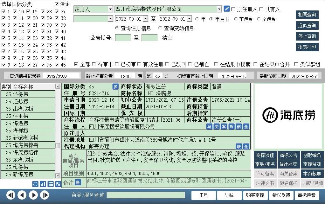
Task: Click 清空 to clear bulletin numbers
Action: click(167, 38)
